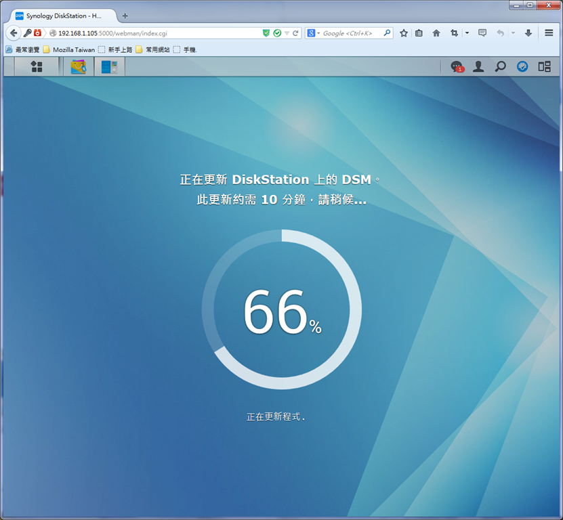Open the 最常瀏覽 bookmark
563x520 pixels.
[x=22, y=49]
